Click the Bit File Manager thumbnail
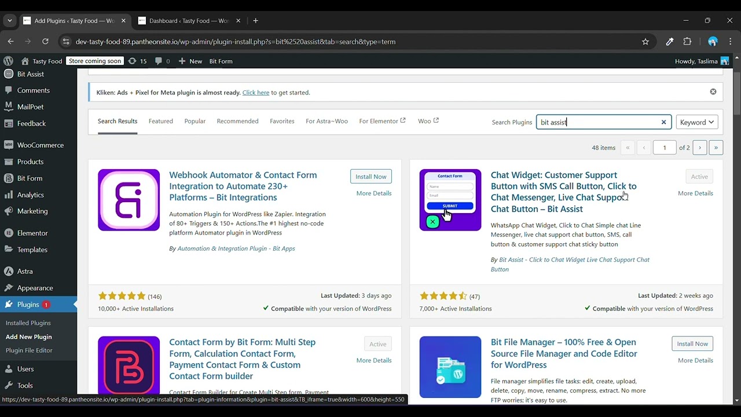Image resolution: width=741 pixels, height=417 pixels. tap(450, 367)
